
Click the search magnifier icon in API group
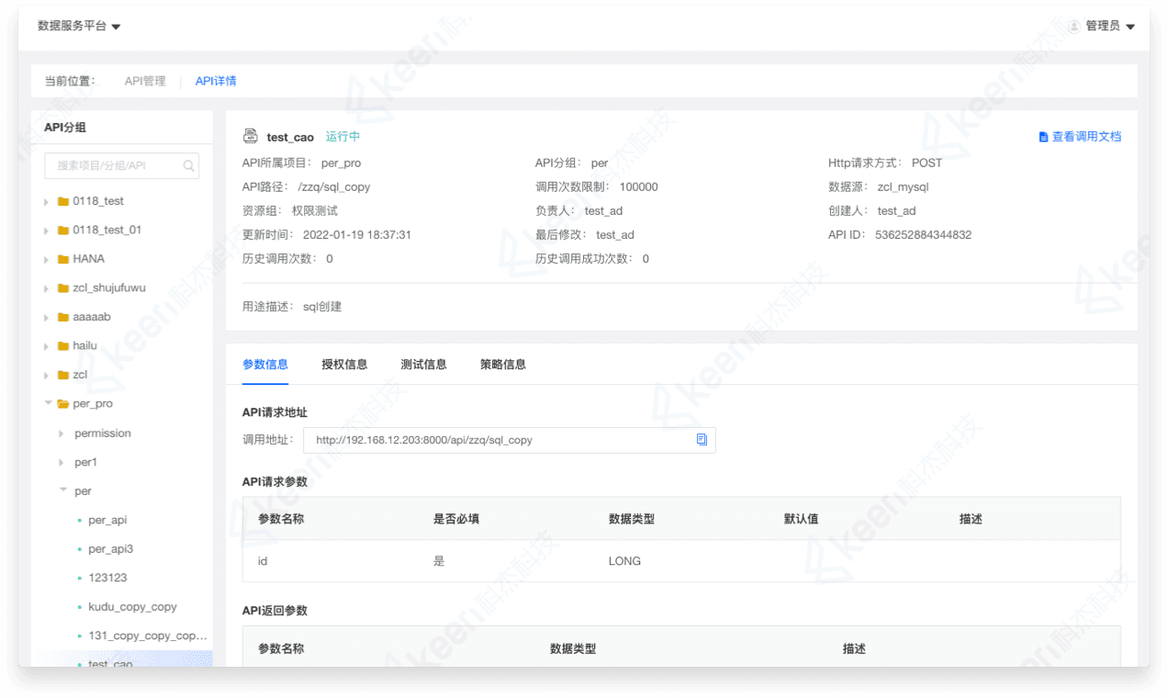188,166
